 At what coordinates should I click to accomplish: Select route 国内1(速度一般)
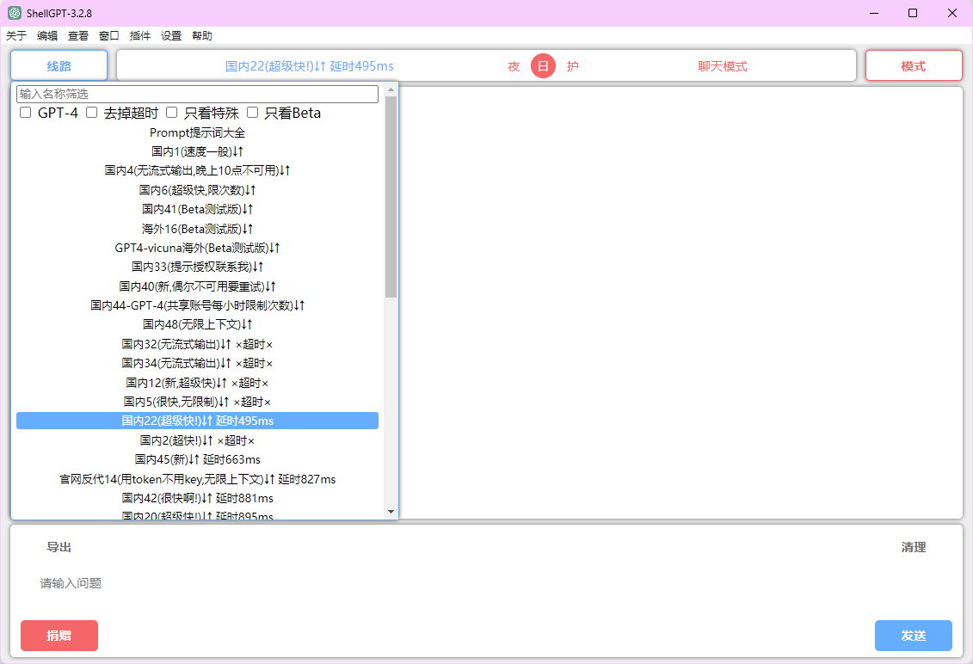pyautogui.click(x=197, y=151)
